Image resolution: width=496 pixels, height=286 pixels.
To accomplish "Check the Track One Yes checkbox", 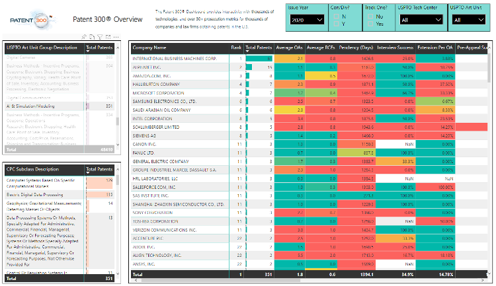I will [x=370, y=24].
